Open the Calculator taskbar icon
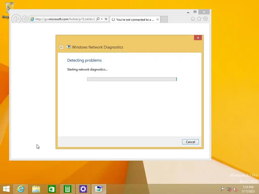The width and height of the screenshot is (259, 194). tap(67, 189)
